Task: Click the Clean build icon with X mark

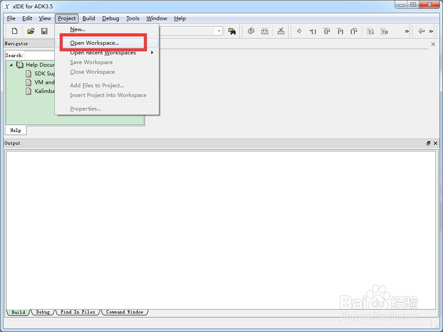Action: click(x=280, y=31)
